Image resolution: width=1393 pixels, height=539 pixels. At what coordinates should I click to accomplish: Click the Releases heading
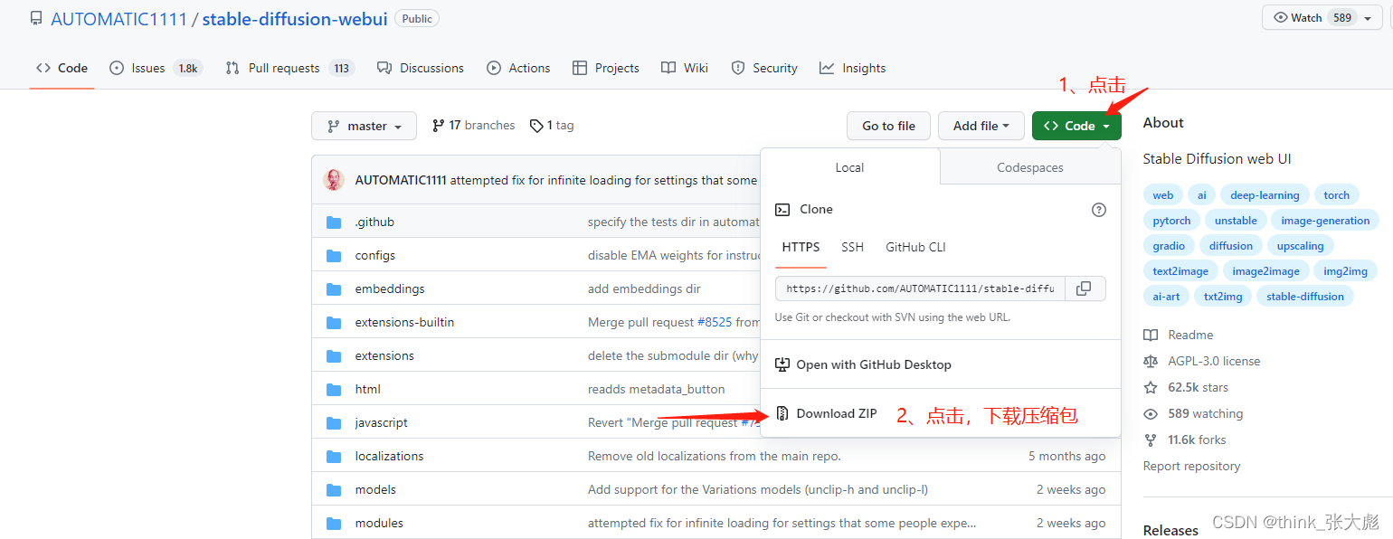point(1170,530)
